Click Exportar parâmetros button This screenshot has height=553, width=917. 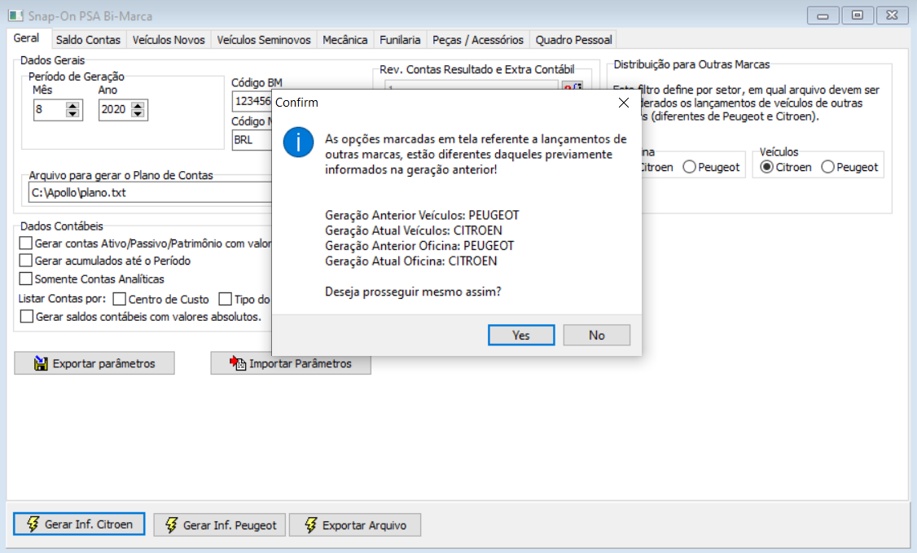94,363
